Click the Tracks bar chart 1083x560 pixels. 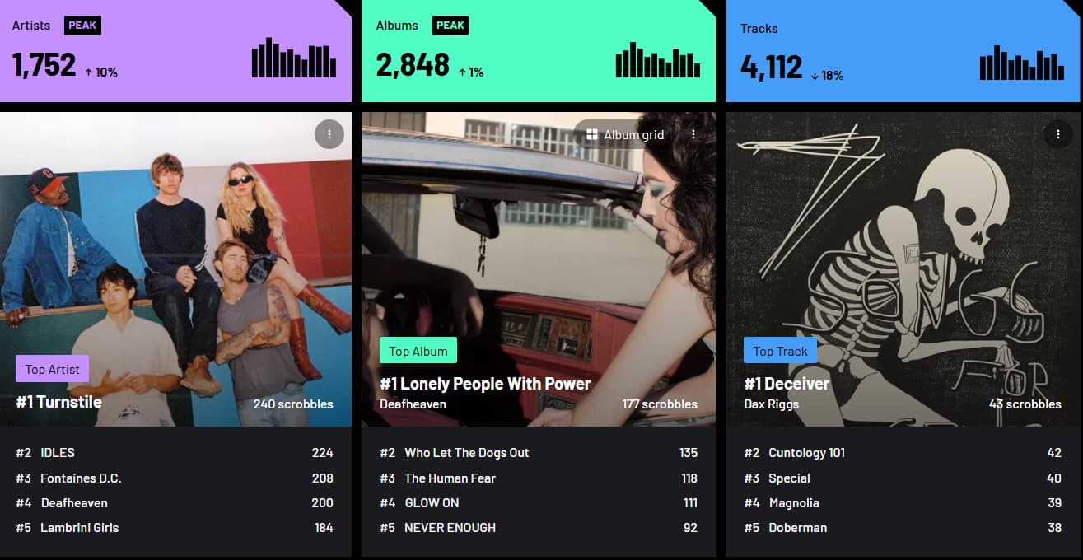point(1022,63)
